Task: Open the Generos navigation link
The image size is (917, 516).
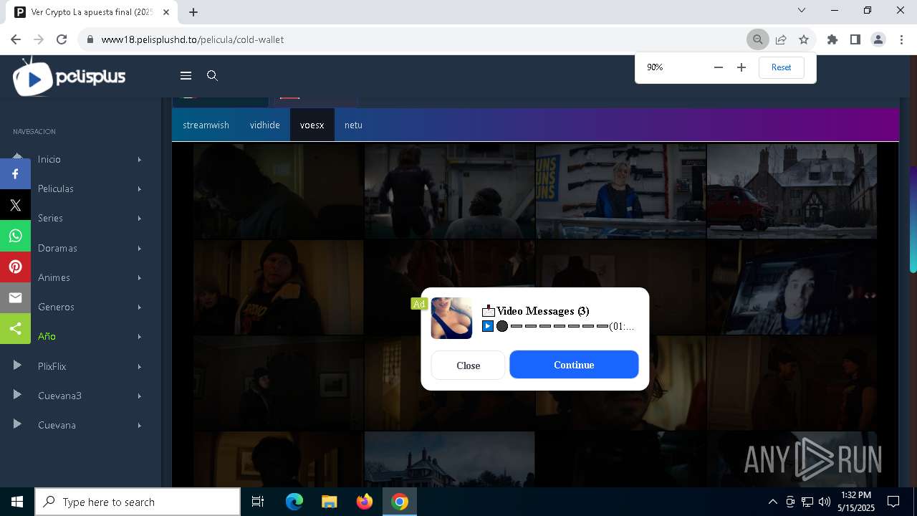Action: coord(56,307)
